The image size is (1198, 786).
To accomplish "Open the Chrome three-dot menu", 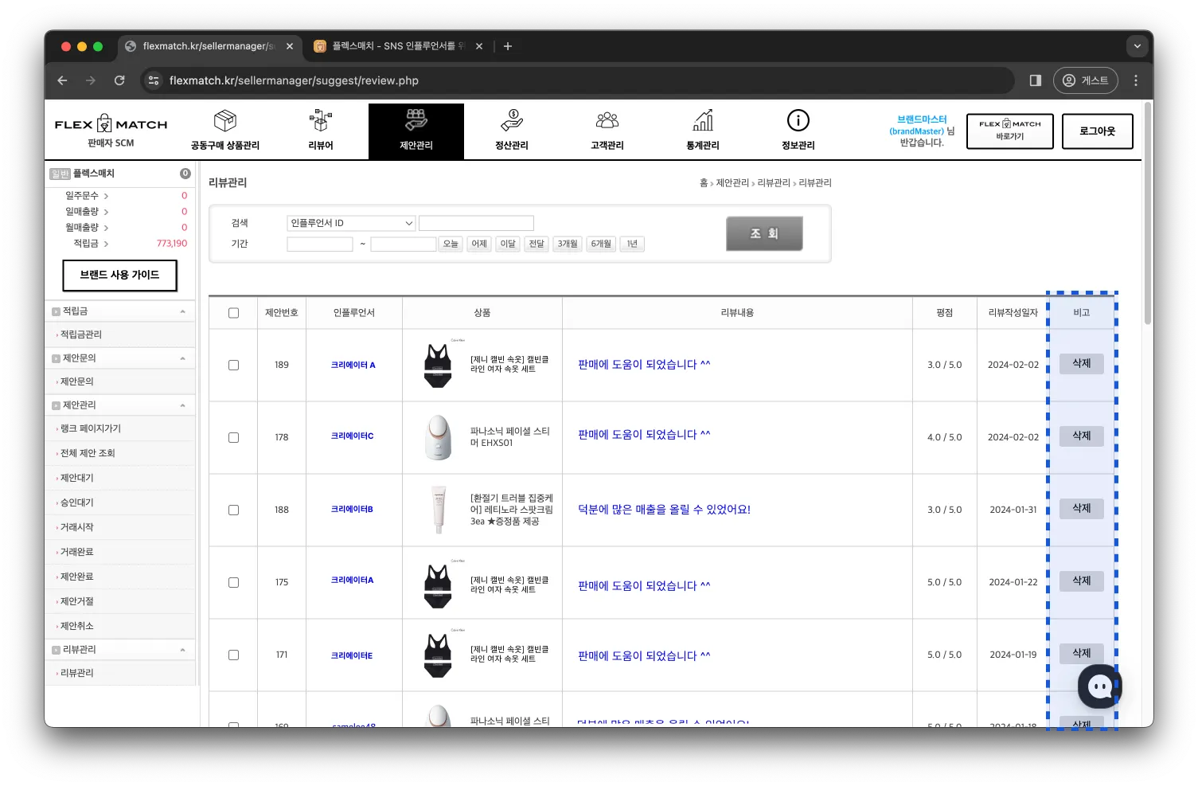I will [1136, 80].
